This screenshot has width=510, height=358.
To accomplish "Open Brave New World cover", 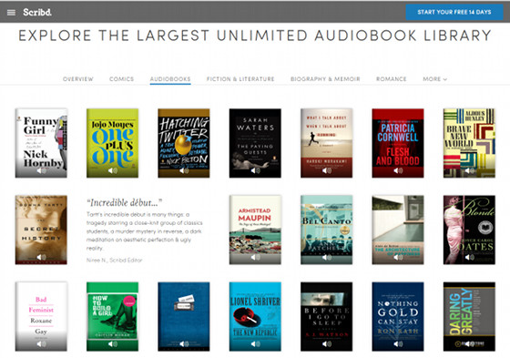I will 469,143.
